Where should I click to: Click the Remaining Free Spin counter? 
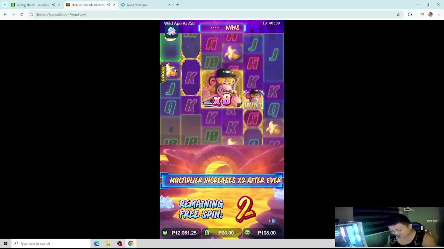217,209
